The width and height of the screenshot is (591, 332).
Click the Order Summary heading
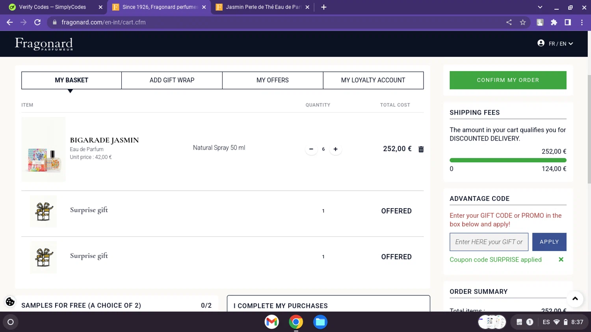click(x=479, y=292)
